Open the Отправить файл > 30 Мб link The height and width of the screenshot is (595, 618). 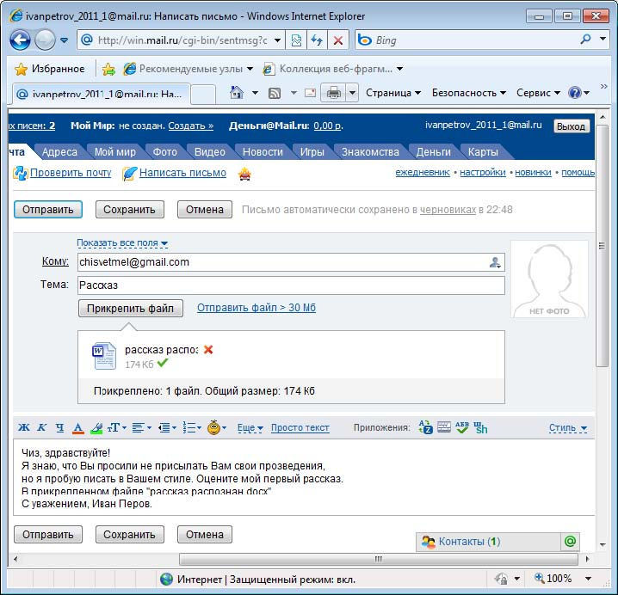pyautogui.click(x=256, y=308)
